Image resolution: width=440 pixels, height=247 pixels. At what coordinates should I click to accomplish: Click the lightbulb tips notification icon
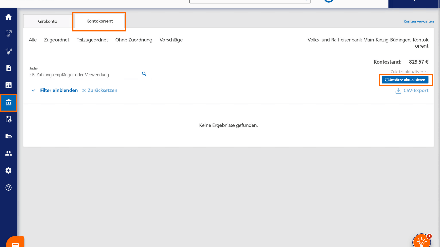click(421, 241)
